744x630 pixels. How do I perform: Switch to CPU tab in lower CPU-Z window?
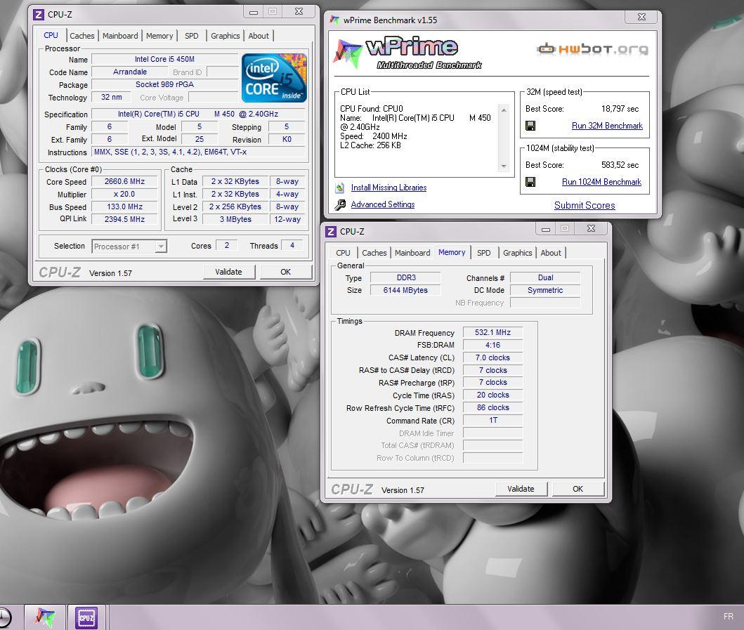pyautogui.click(x=343, y=253)
